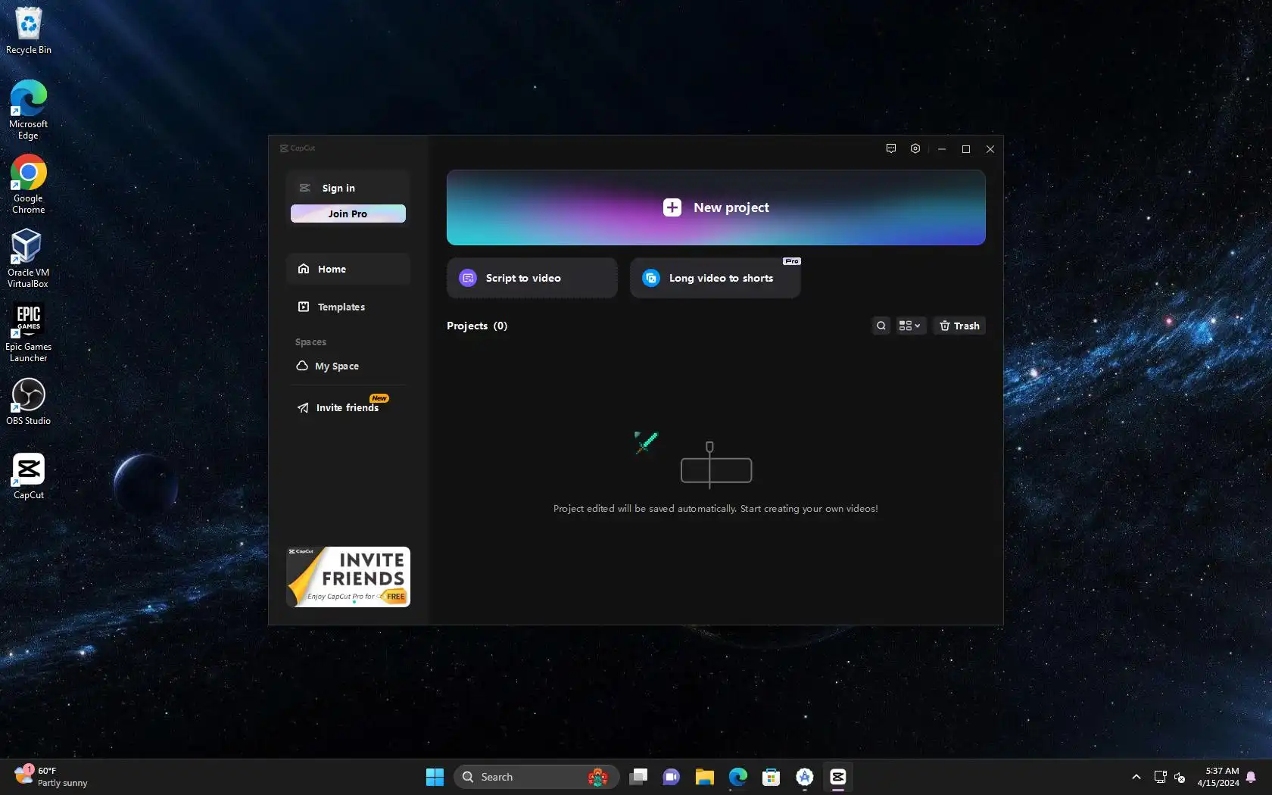This screenshot has width=1272, height=795.
Task: Show hidden system tray icons
Action: click(1136, 777)
